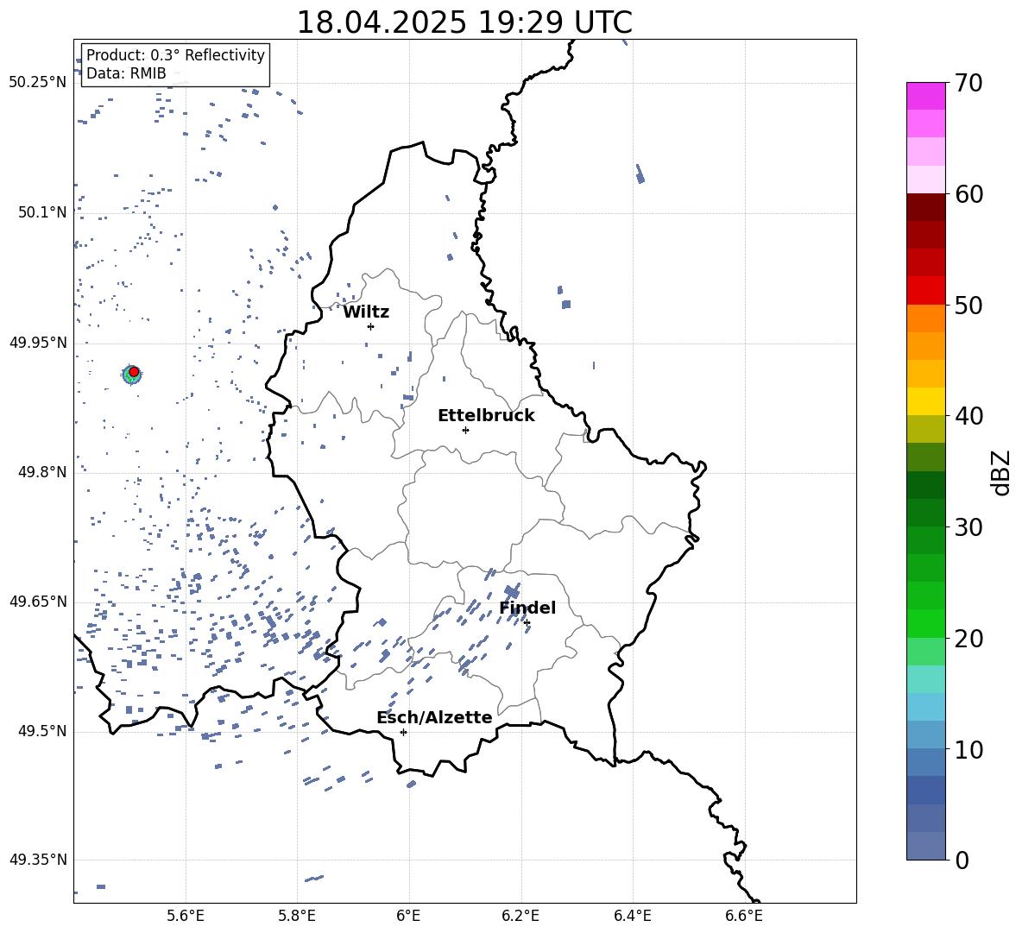Click the Esch/Alzette cross marker
This screenshot has width=1022, height=933.
[x=403, y=732]
